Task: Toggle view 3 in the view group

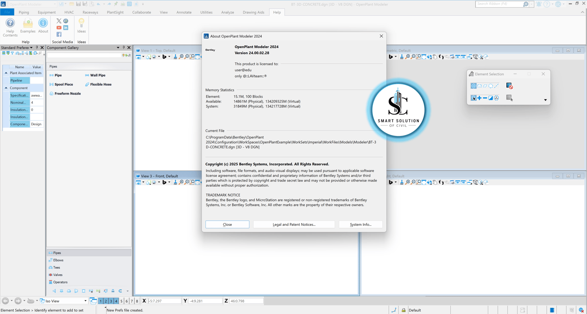Action: pos(111,301)
